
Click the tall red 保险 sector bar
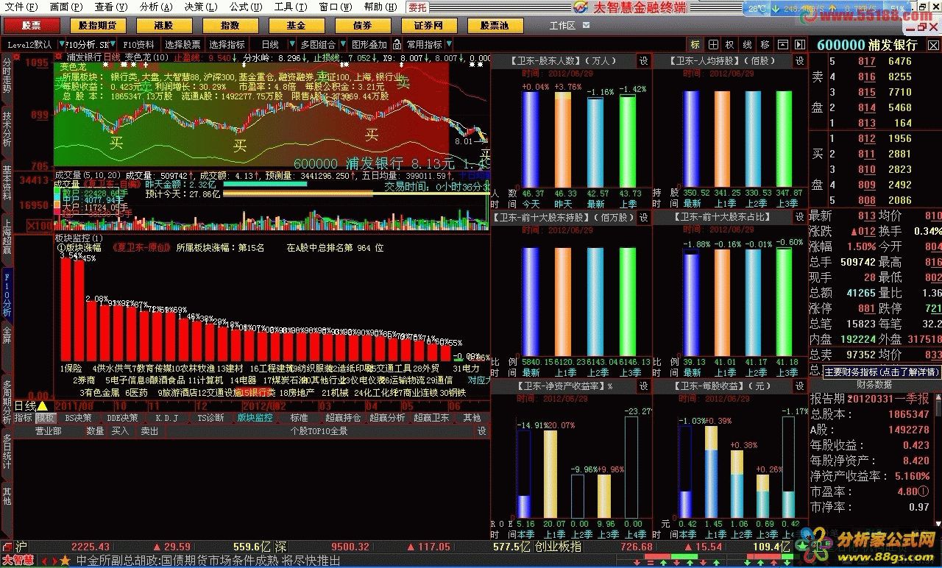pos(67,309)
